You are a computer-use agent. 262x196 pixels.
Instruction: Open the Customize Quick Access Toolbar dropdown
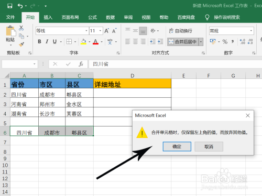click(x=46, y=6)
